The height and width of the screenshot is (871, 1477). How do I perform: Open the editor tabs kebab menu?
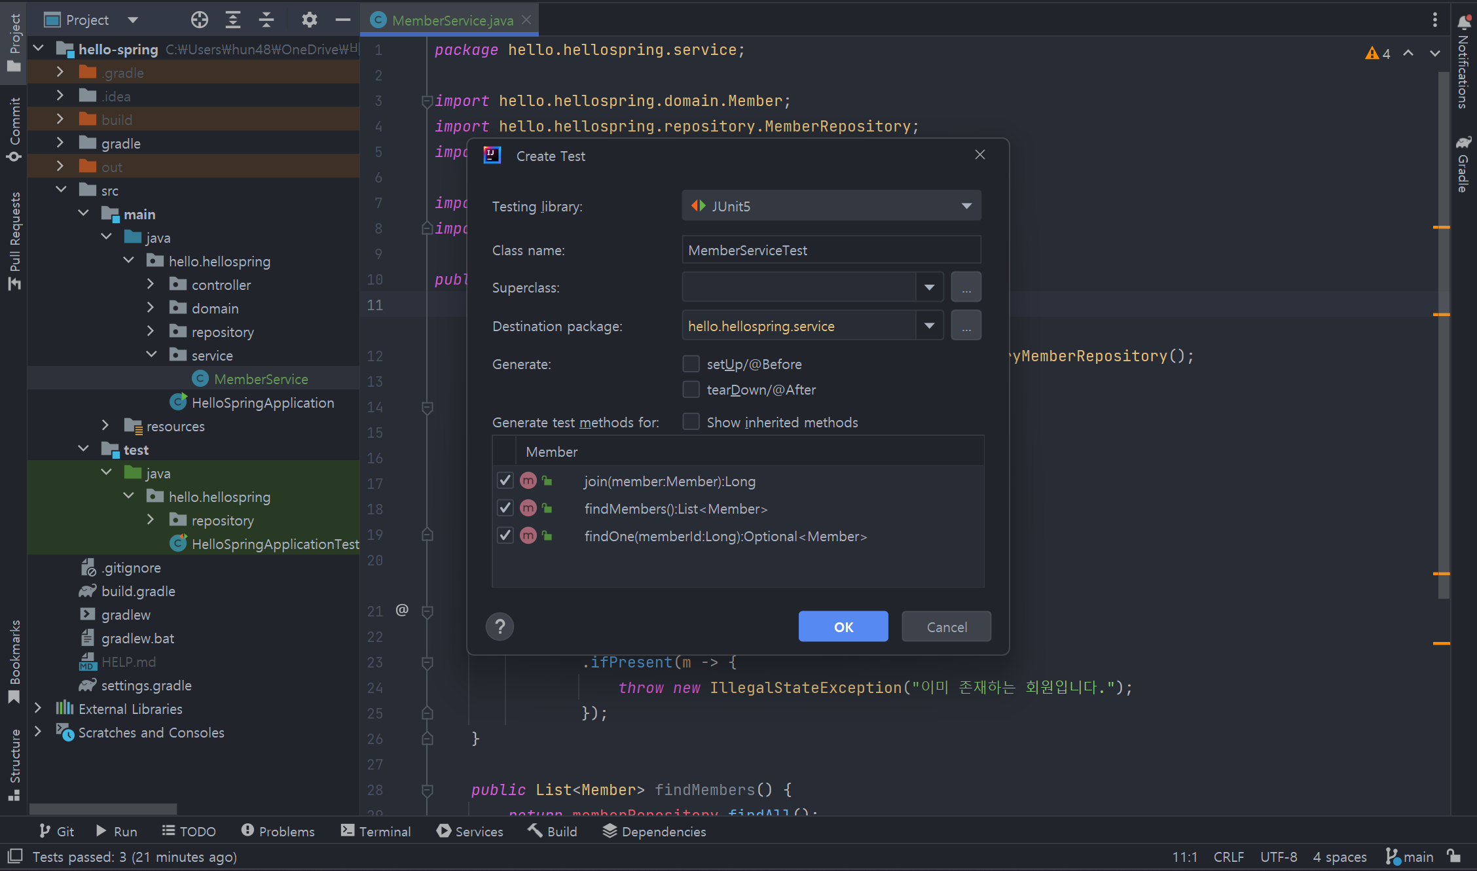(x=1434, y=20)
